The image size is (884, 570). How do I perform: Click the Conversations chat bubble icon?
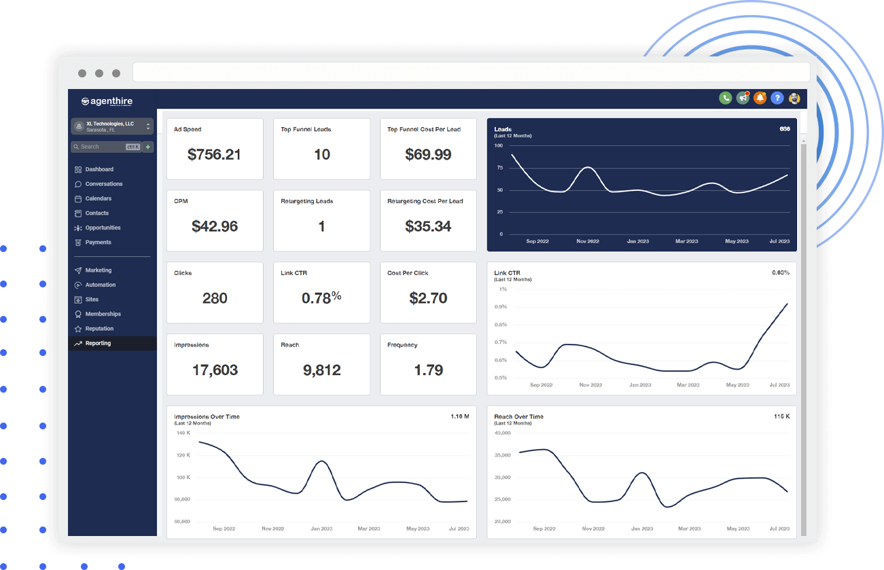pos(78,184)
